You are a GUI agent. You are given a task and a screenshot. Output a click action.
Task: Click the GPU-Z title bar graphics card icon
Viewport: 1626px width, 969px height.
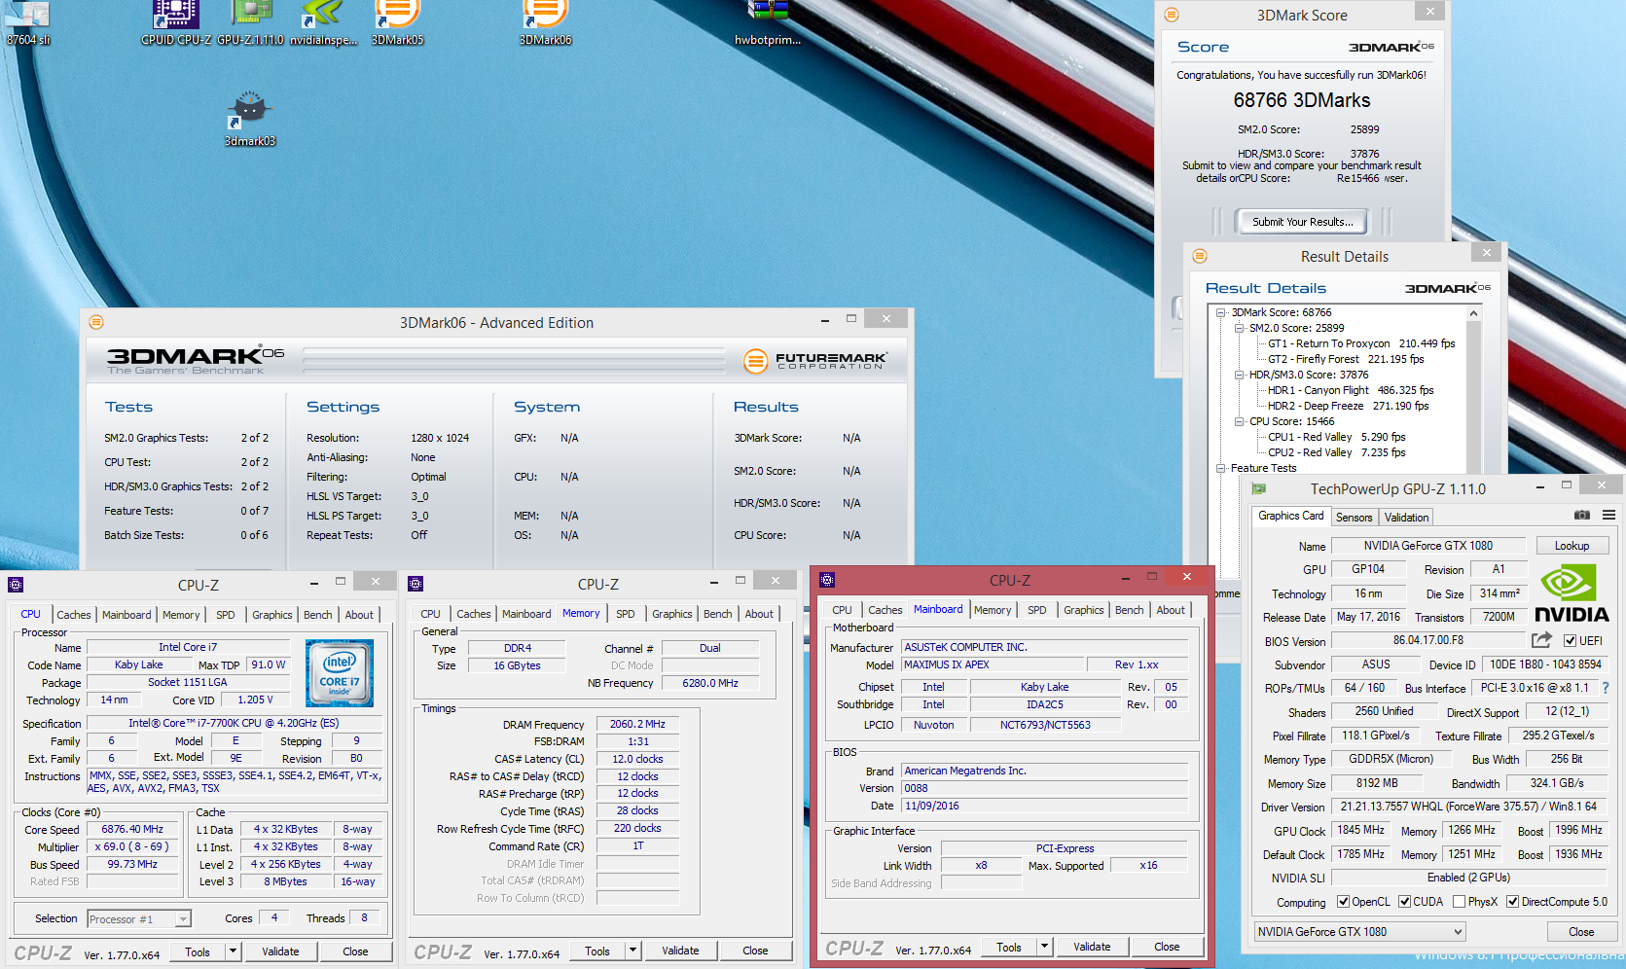1259,489
